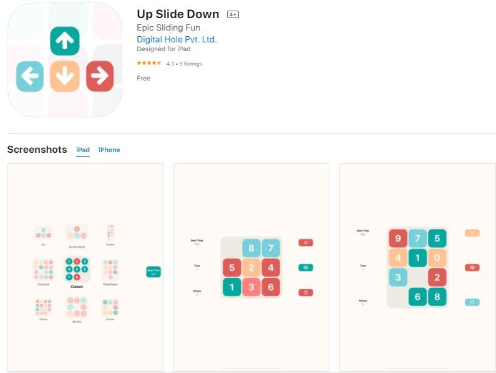This screenshot has height=373, width=496.
Task: Click the light blue restart icon in the third screenshot
Action: [x=472, y=303]
